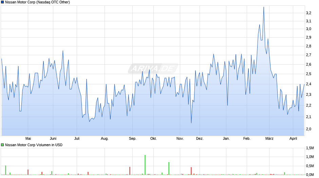
Task: Click the 2,2 price axis value
Action: 308,105
